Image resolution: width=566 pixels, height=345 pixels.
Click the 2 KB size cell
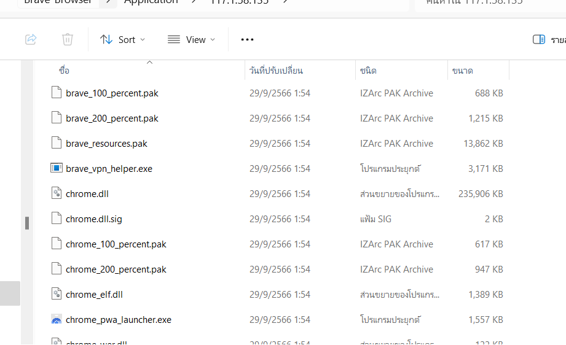coord(494,219)
